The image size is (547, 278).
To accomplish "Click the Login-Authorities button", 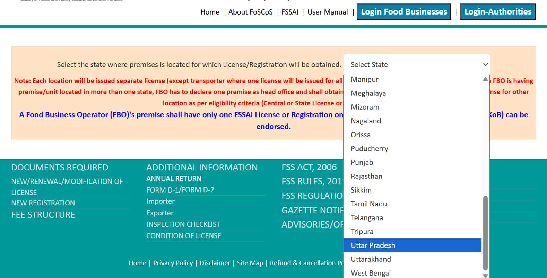I will coord(498,12).
